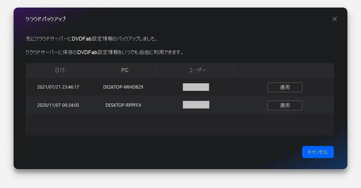The width and height of the screenshot is (361, 188).
Task: Click 適用 for the DESKTOP-RPPFFJI backup
Action: click(x=285, y=105)
